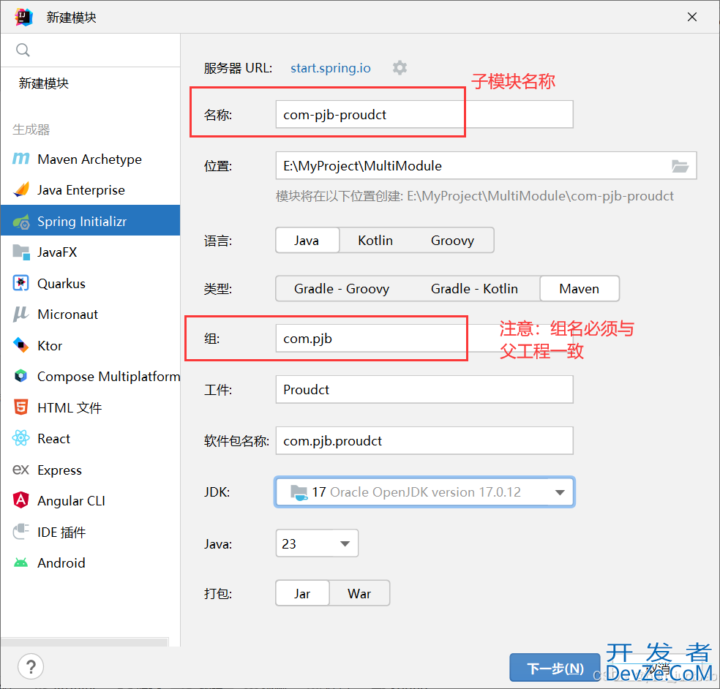The image size is (720, 689).
Task: Select Micronaut generator
Action: (91, 315)
